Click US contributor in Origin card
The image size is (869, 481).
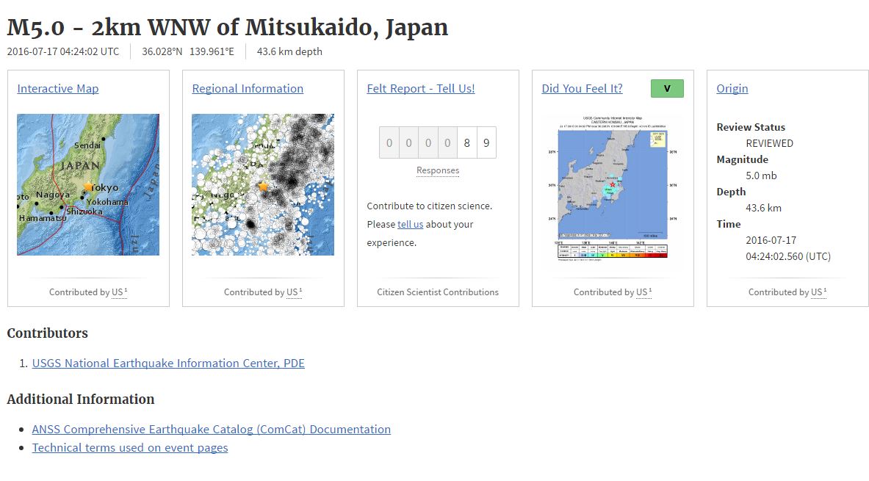(x=817, y=292)
